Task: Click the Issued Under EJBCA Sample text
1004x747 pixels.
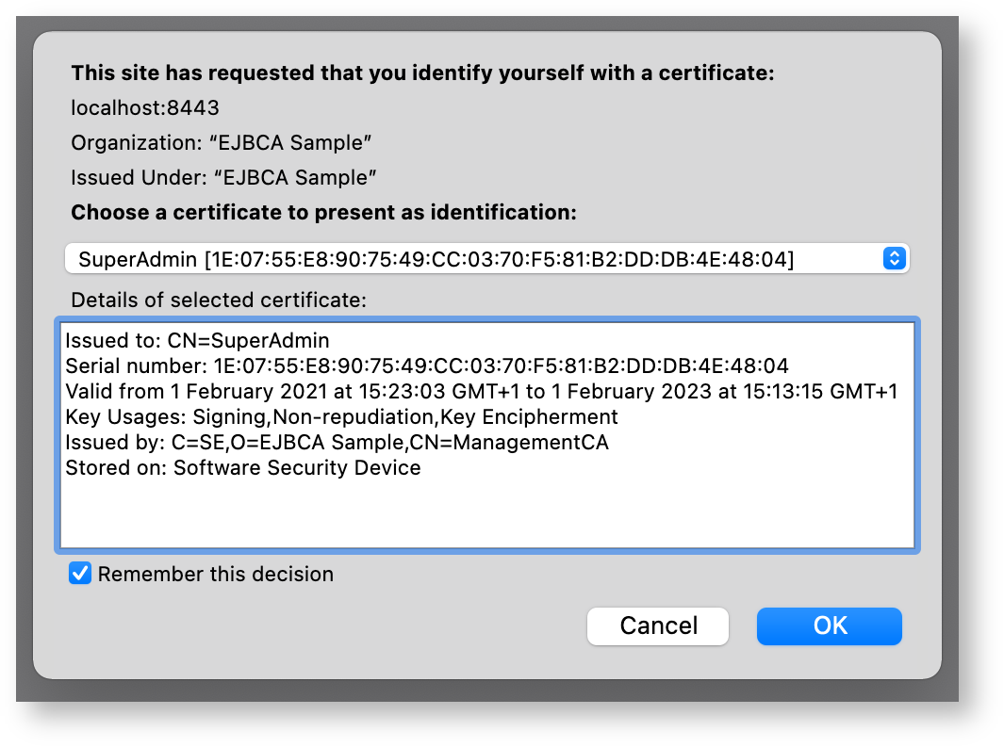Action: 224,177
